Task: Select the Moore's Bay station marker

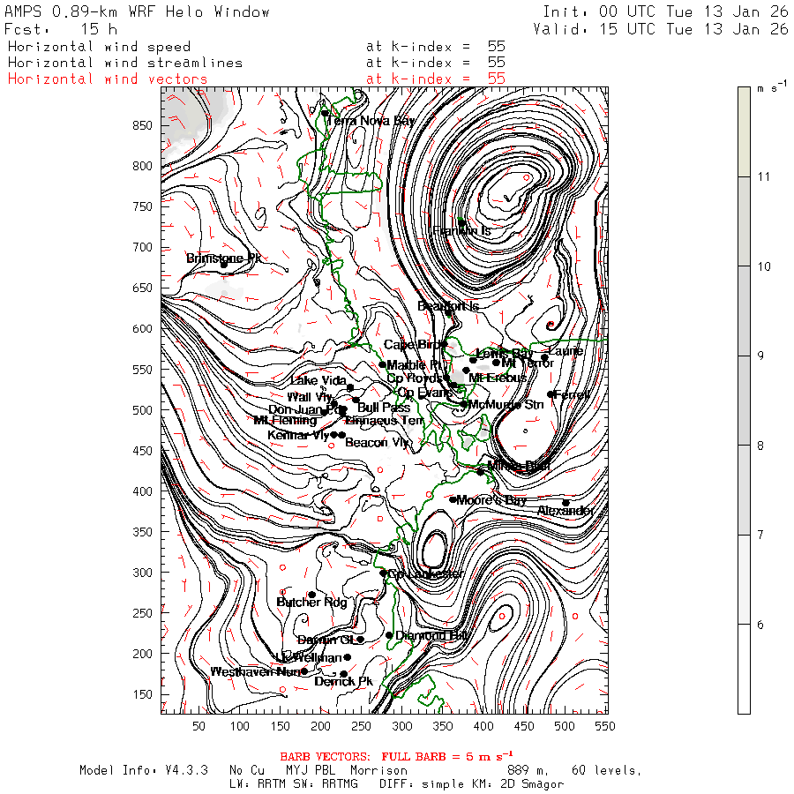Action: coord(453,500)
